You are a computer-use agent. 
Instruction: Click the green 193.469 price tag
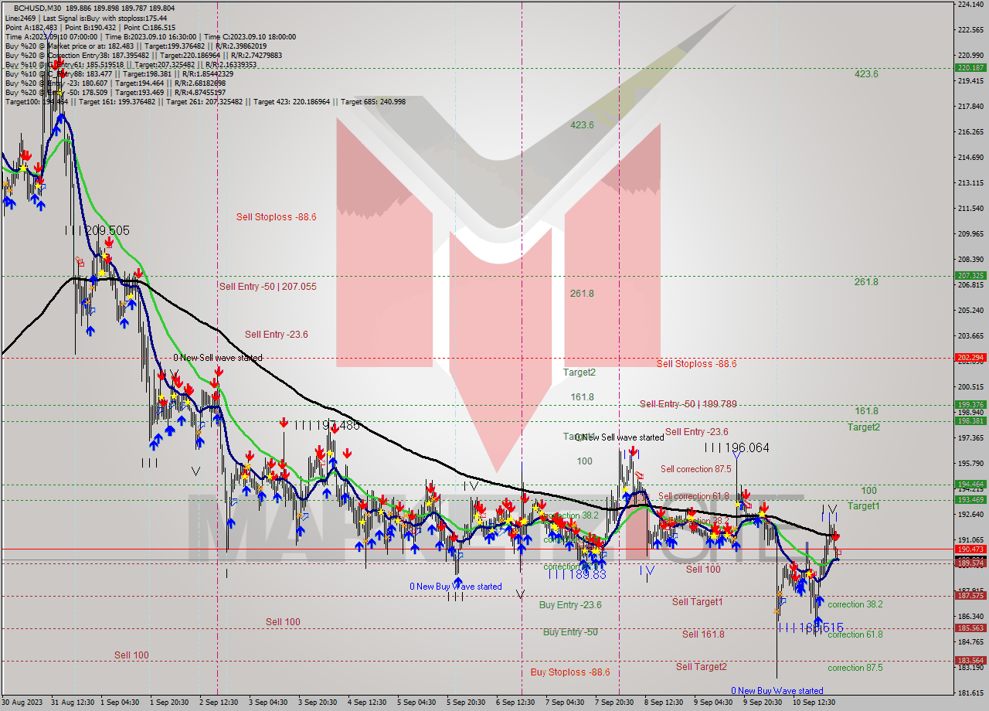tap(970, 501)
